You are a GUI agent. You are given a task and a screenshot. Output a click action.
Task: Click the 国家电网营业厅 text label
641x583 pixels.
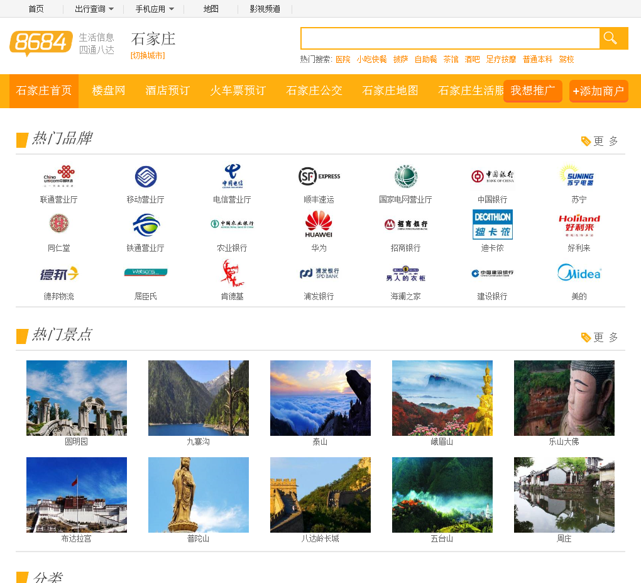(405, 199)
